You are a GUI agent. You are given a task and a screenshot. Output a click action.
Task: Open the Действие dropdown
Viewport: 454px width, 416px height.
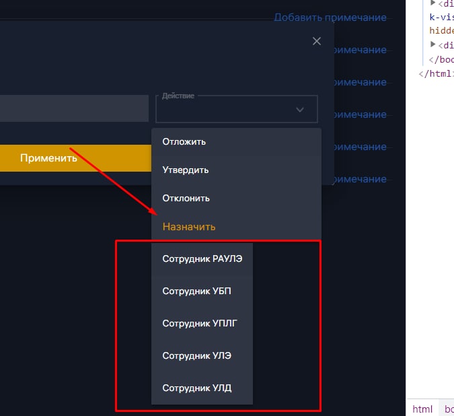click(237, 109)
